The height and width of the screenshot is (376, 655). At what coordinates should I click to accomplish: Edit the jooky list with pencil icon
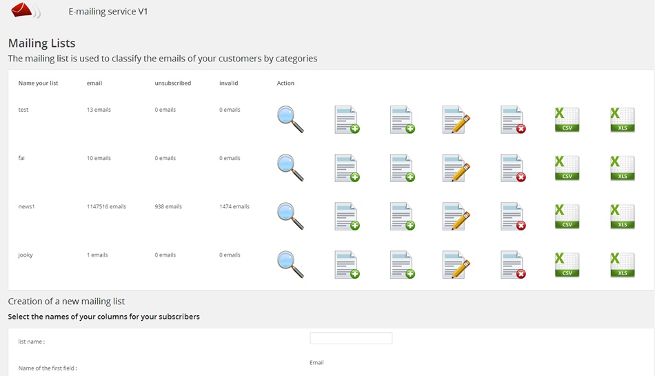click(x=456, y=265)
